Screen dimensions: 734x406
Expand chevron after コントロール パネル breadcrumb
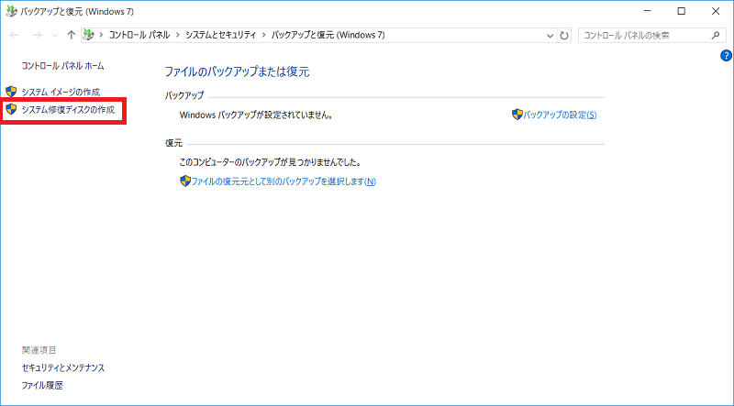(x=178, y=35)
